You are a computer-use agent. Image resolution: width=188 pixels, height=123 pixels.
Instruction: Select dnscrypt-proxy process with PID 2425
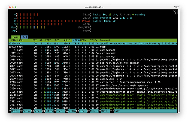pyautogui.click(x=93, y=92)
